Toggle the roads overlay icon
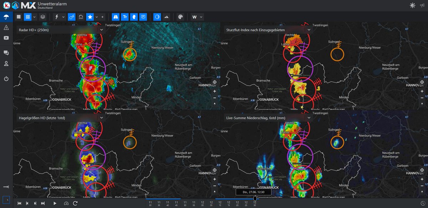Image resolution: width=428 pixels, height=208 pixels. click(x=116, y=16)
